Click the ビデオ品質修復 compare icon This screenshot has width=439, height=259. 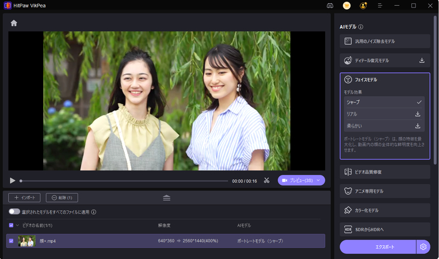click(348, 172)
